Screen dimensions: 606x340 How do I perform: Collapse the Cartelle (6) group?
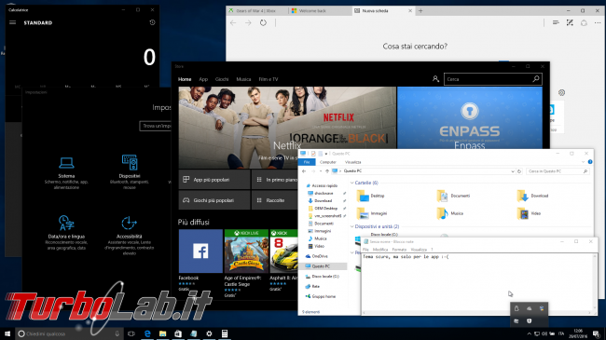(x=352, y=183)
